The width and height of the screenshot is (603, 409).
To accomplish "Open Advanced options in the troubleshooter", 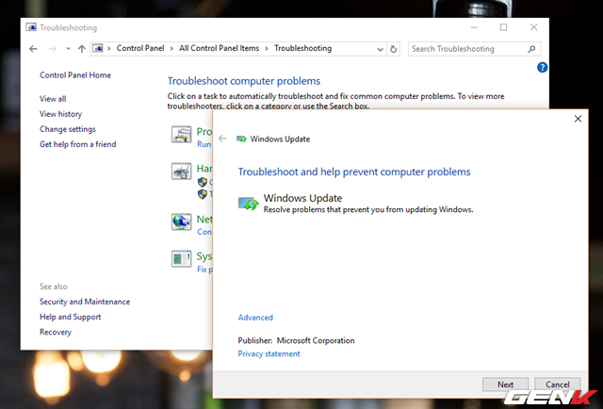I will (255, 318).
